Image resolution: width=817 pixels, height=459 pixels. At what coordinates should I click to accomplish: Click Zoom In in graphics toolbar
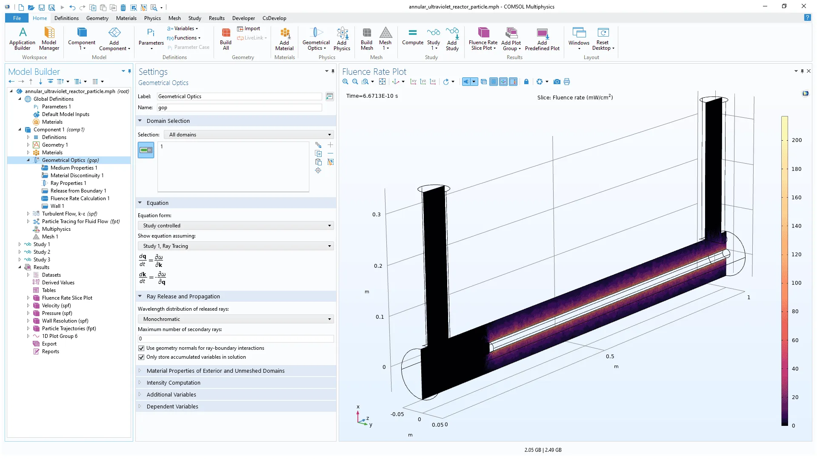point(345,82)
